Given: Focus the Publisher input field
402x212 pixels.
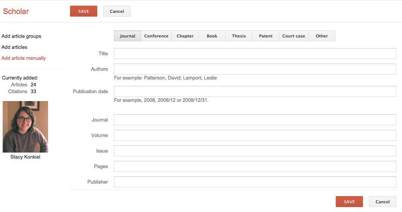Looking at the screenshot, I should point(255,182).
